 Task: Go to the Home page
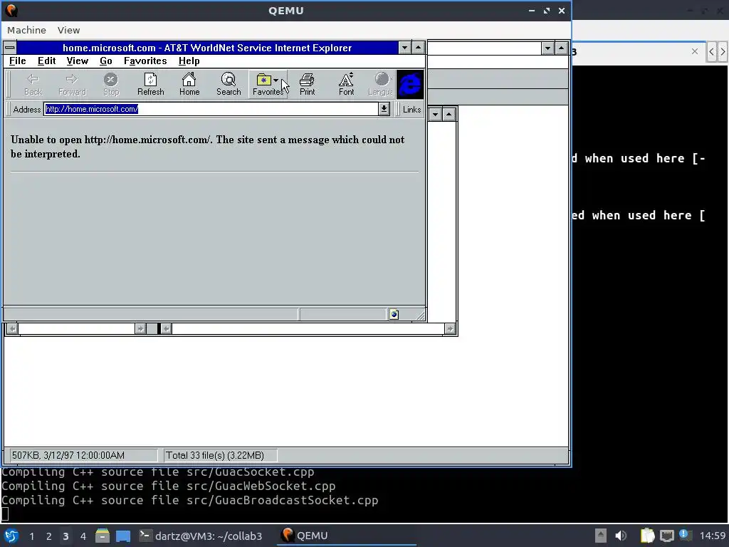[x=189, y=84]
